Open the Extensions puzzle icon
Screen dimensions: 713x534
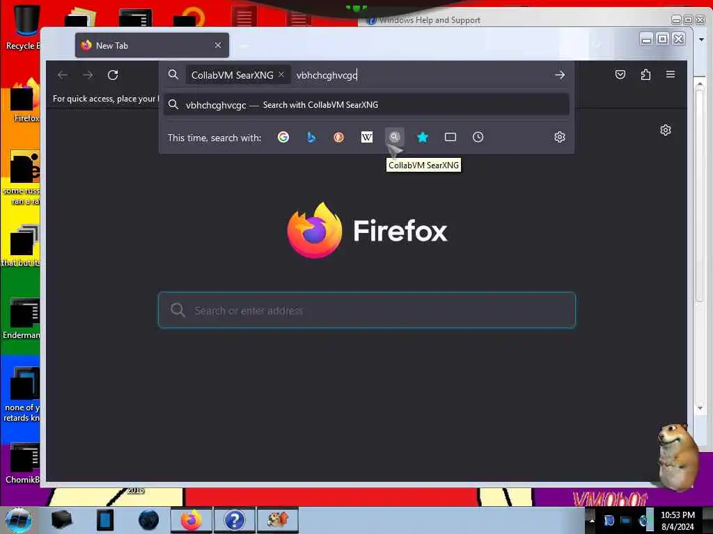click(x=645, y=74)
